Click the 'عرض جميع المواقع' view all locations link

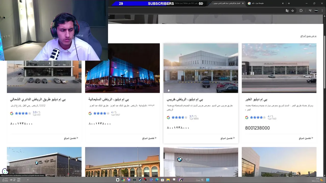308,36
